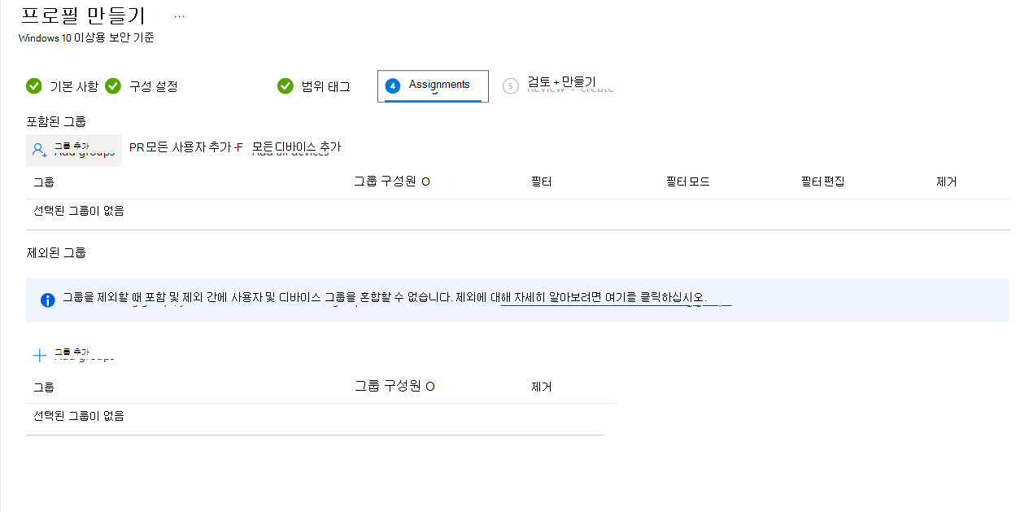Click the 제거 column header in excluded groups table

click(541, 387)
